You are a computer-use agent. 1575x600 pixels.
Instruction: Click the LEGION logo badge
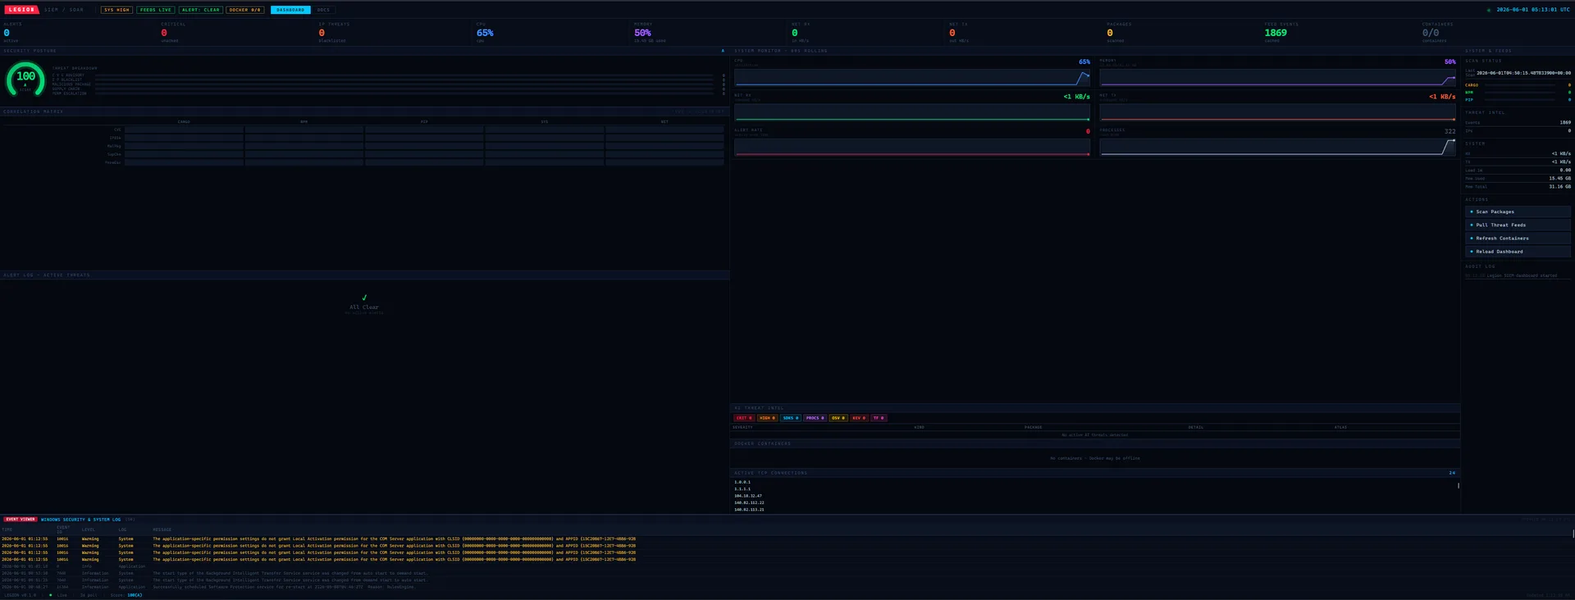point(21,10)
